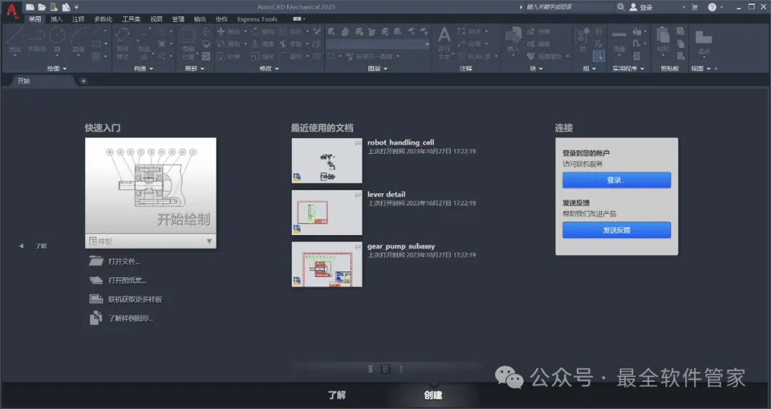Expand the 块 (Block) panel

coord(536,68)
